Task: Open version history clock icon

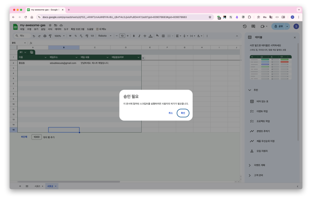Action: coord(245,26)
